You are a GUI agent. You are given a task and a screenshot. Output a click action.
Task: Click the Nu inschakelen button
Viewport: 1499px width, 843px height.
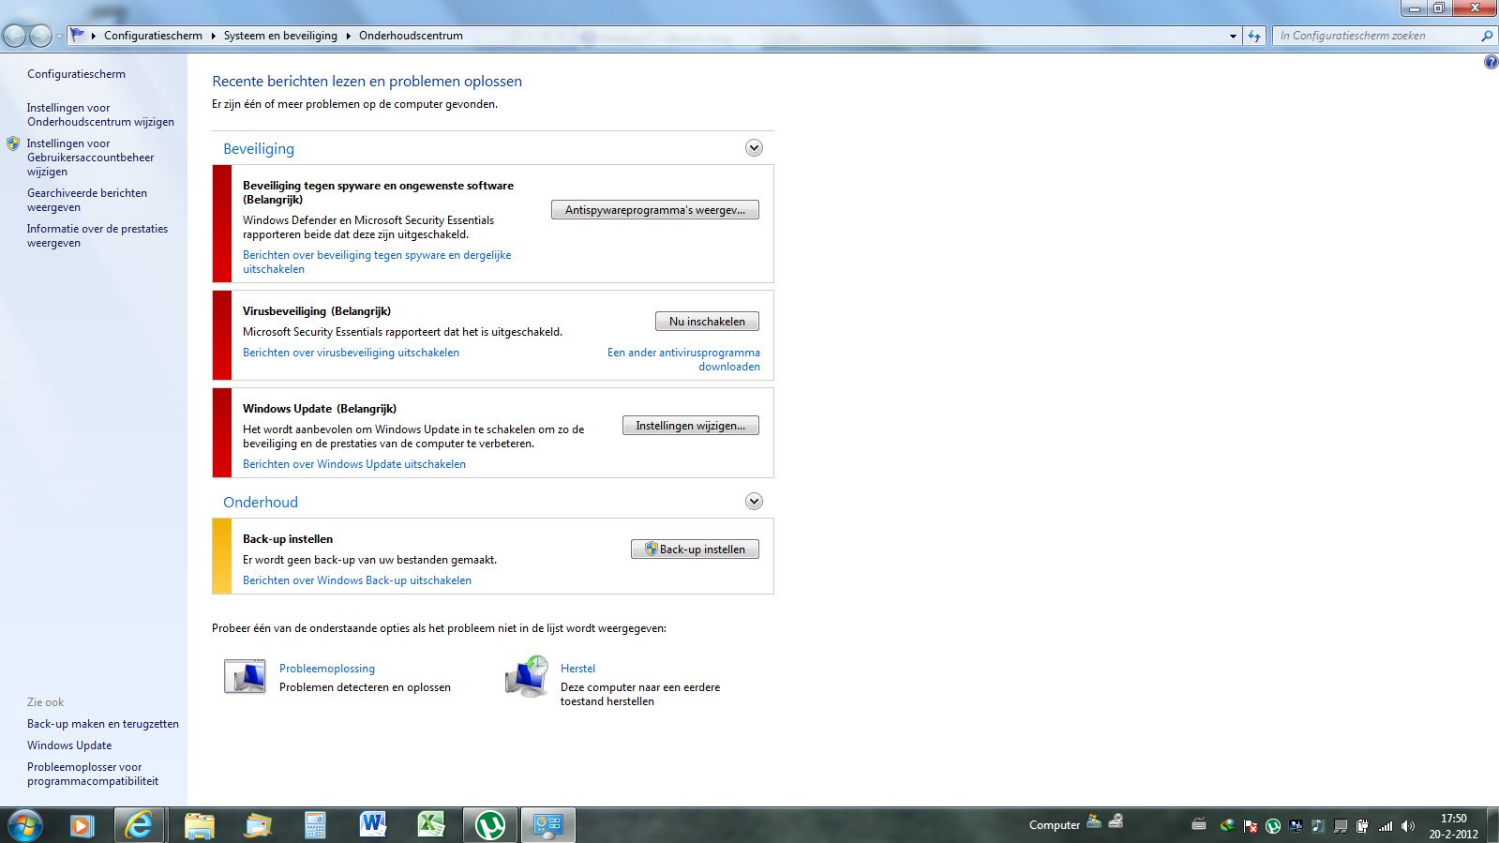(707, 322)
